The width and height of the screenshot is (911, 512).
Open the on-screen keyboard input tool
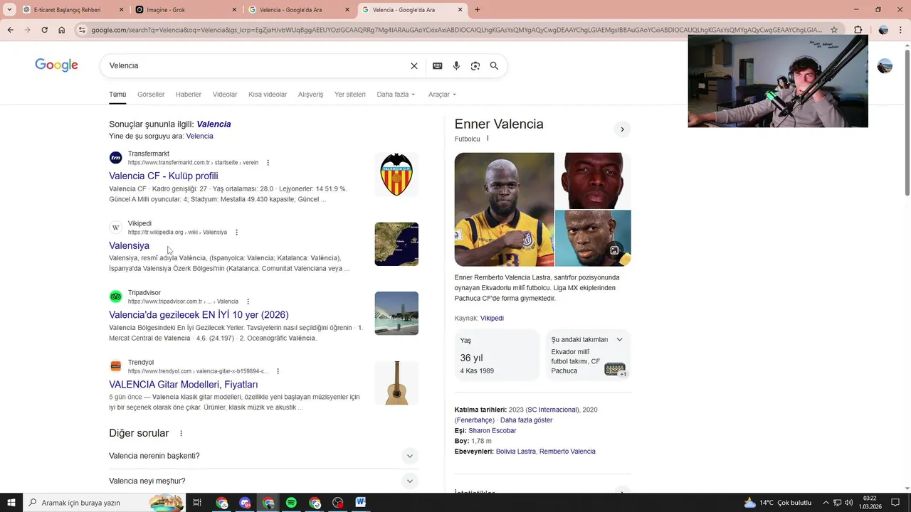pyautogui.click(x=438, y=65)
